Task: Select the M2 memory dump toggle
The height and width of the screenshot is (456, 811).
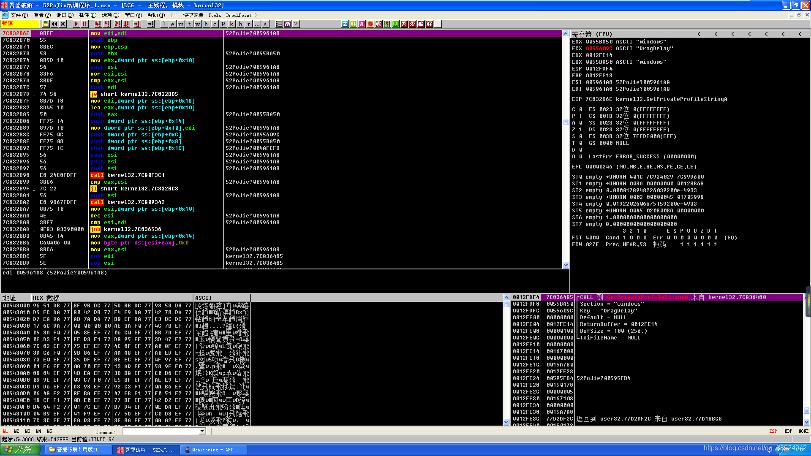Action: 16,431
